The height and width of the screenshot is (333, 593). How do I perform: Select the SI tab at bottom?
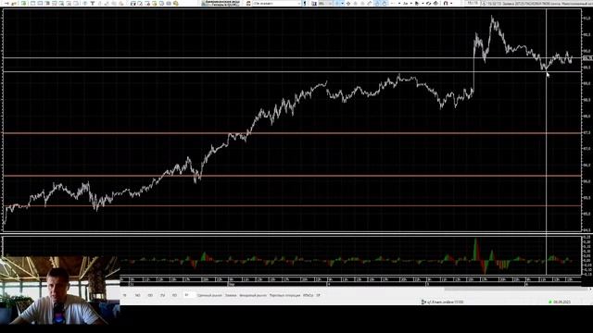point(188,295)
